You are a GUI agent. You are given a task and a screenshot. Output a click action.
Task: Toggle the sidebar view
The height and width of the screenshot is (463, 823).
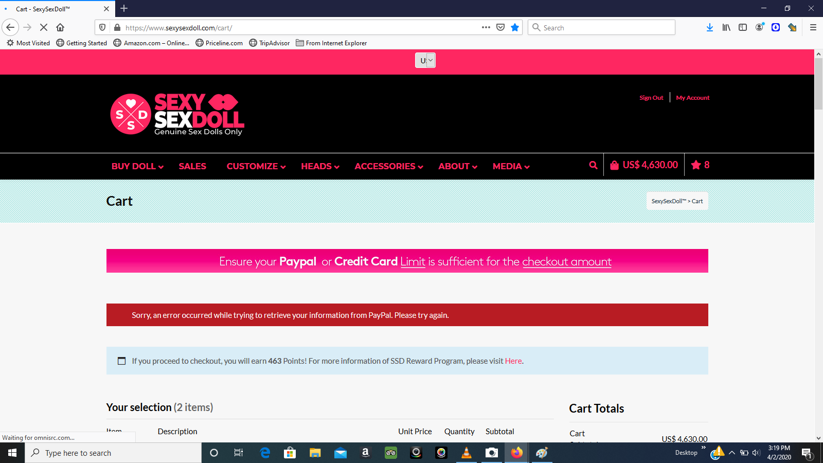point(743,27)
